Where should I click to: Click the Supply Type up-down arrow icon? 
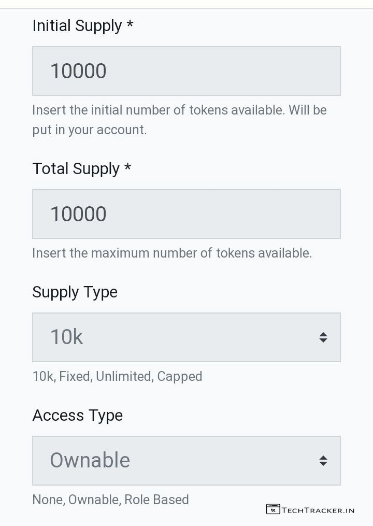[x=323, y=337]
